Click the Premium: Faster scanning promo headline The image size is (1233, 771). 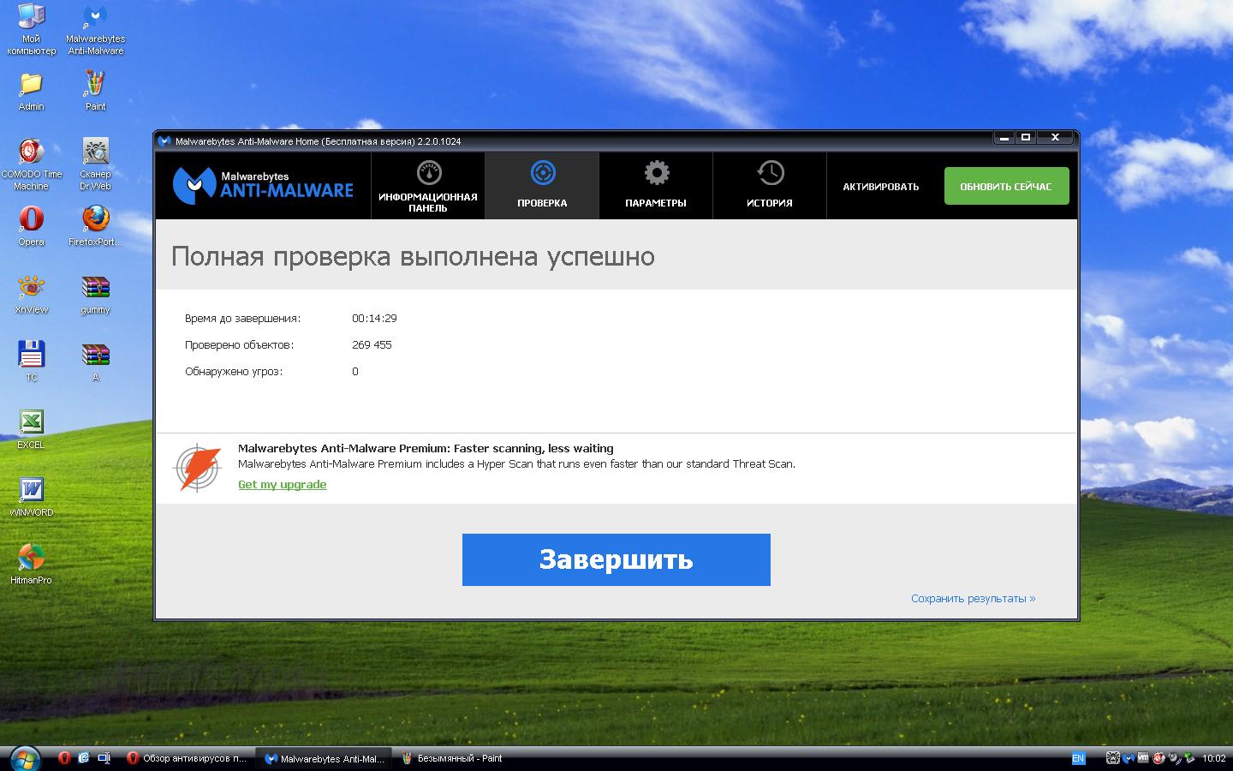click(x=426, y=449)
